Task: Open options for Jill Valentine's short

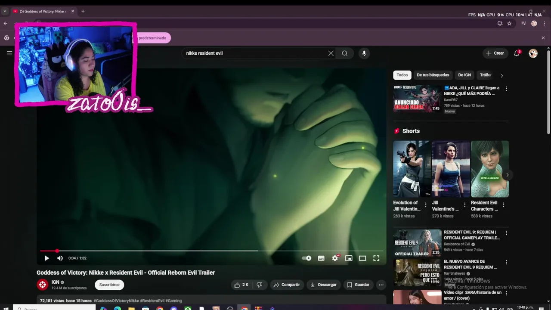Action: pos(464,205)
